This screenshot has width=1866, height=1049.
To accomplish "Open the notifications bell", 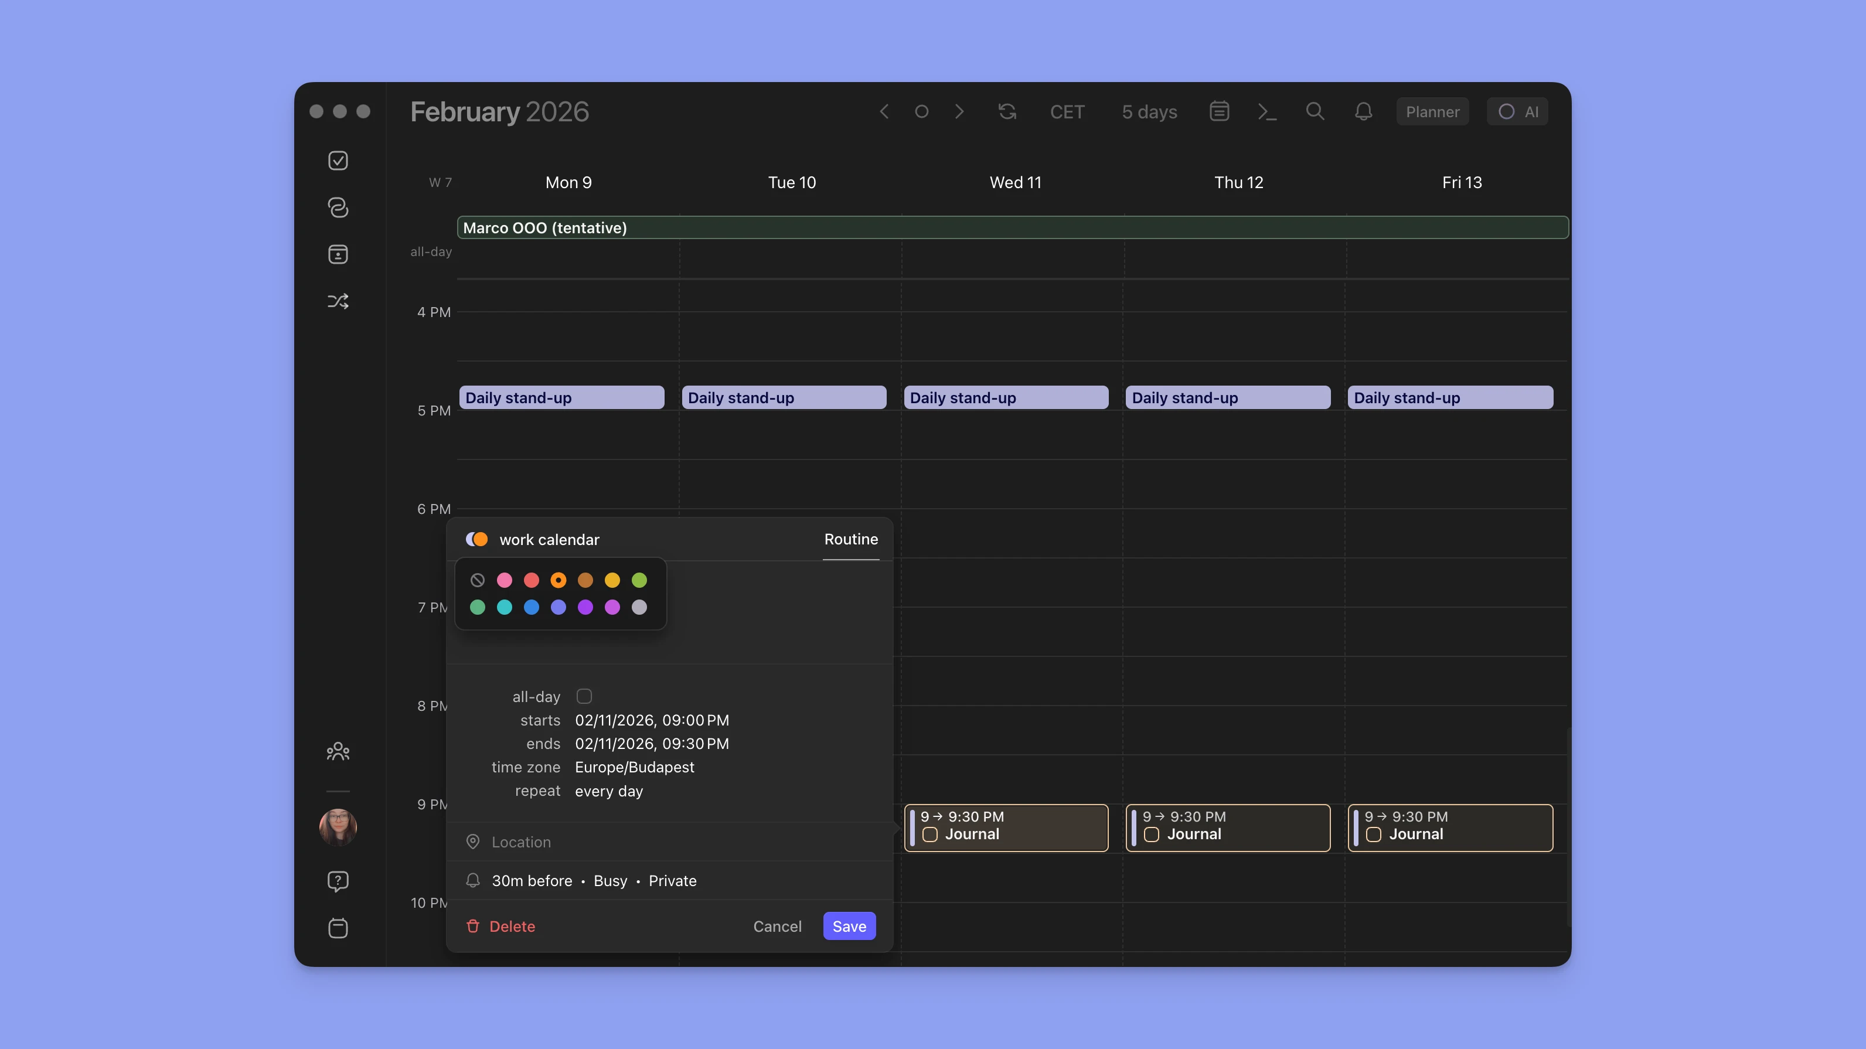I will click(x=1363, y=111).
